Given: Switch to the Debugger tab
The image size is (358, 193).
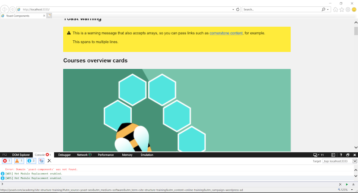Looking at the screenshot, I should 65,155.
